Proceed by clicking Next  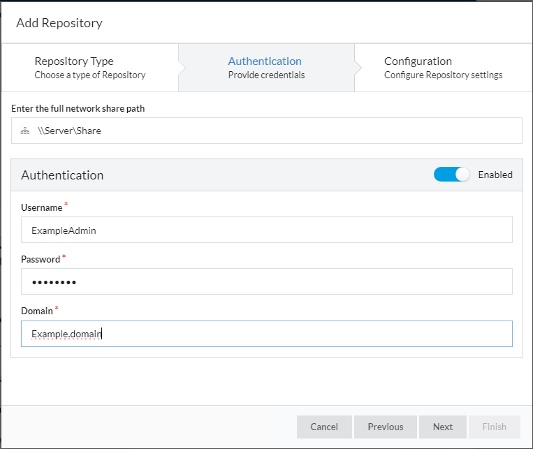[x=443, y=427]
